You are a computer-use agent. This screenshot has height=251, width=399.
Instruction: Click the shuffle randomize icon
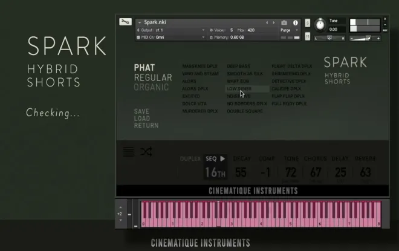tap(146, 152)
